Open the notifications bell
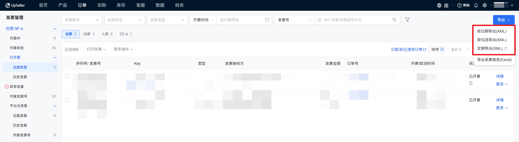Viewport: 519px width, 142px height. (476, 5)
